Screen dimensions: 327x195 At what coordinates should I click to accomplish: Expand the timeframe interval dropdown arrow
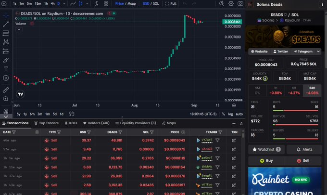[x=64, y=3]
